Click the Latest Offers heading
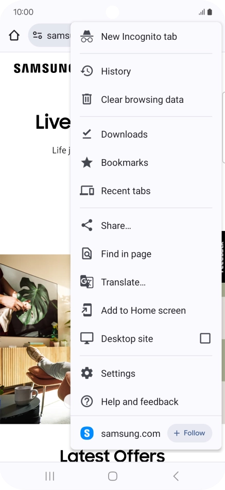225x490 pixels. (x=112, y=456)
